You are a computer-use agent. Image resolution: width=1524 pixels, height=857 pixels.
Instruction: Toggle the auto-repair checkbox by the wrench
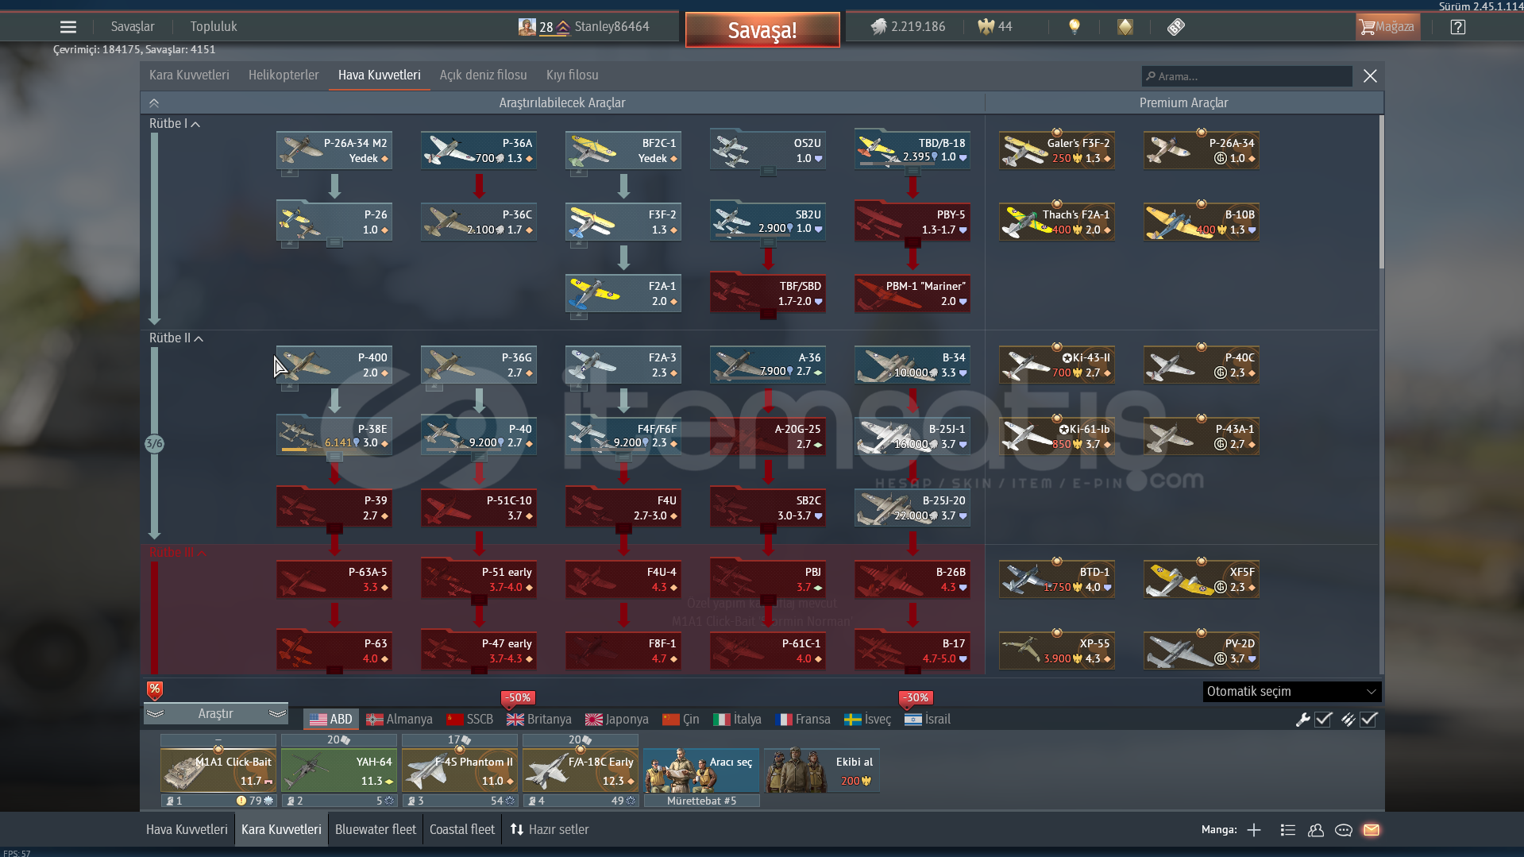pyautogui.click(x=1323, y=720)
